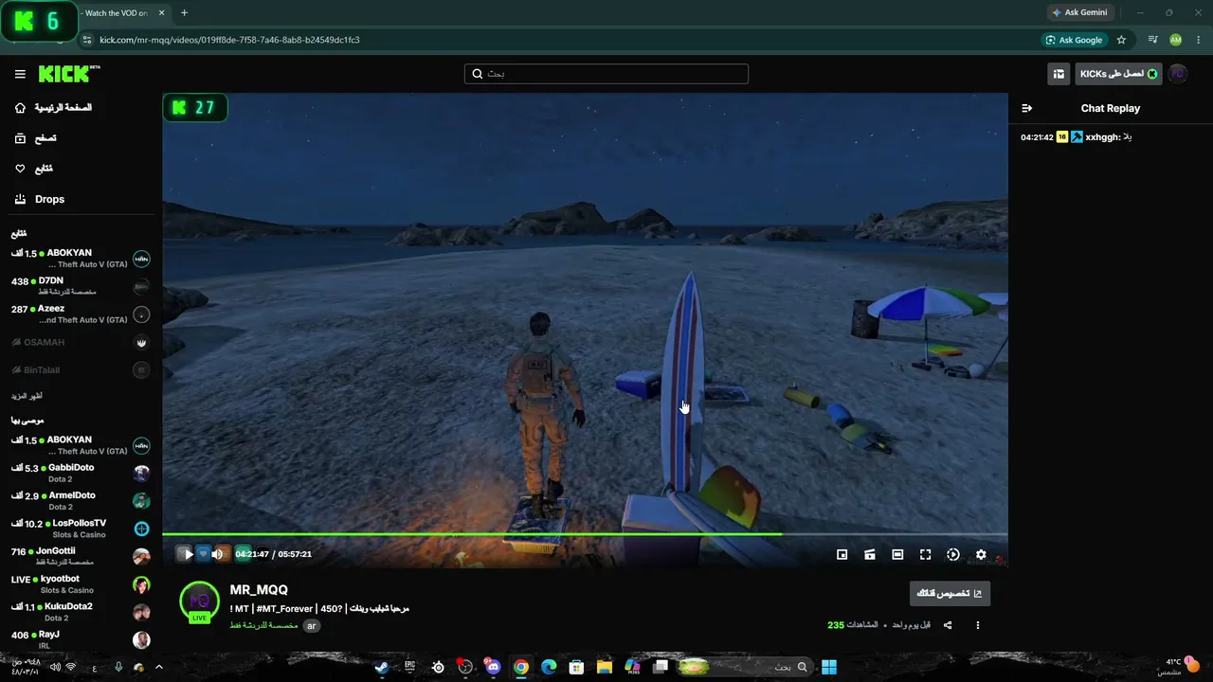Click the Kick search field
This screenshot has height=682, width=1213.
click(x=606, y=74)
